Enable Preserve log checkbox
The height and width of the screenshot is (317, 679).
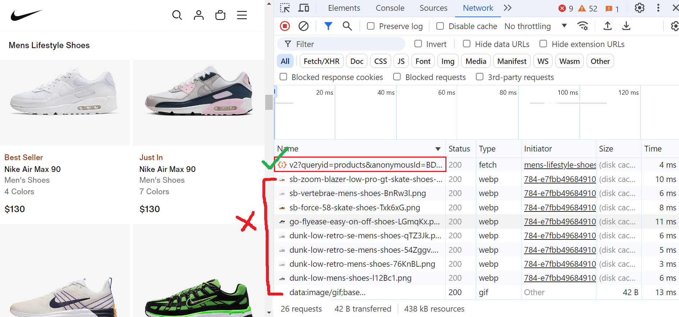point(371,26)
